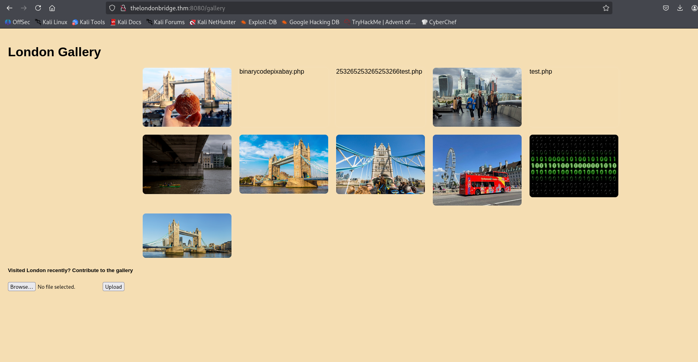
Task: Click the insecure connection padlock icon
Action: 123,8
